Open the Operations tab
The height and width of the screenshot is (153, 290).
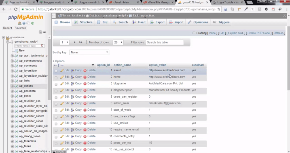click(x=198, y=22)
